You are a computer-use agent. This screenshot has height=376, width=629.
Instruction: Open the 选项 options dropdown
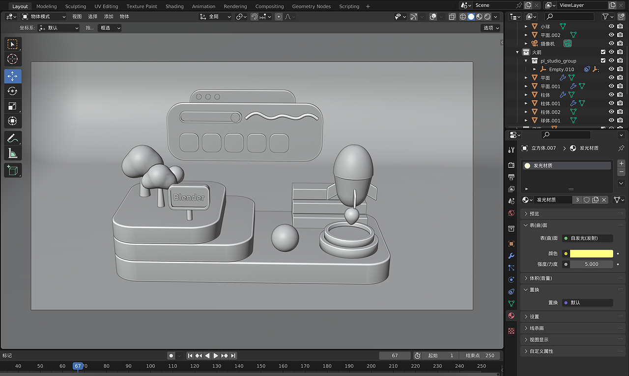pos(490,28)
